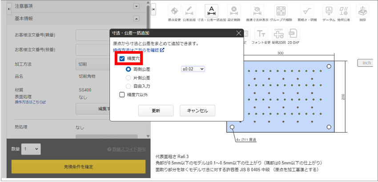
Task: Open the 数量 quantity dropdown
Action: click(32, 149)
